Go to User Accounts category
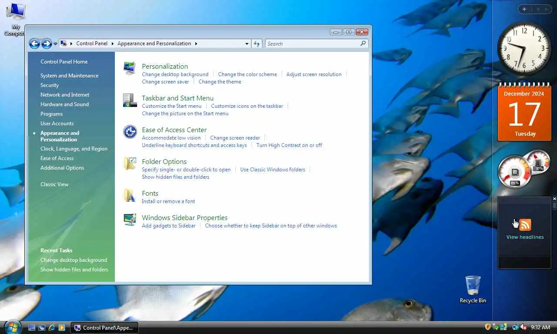 pyautogui.click(x=57, y=124)
